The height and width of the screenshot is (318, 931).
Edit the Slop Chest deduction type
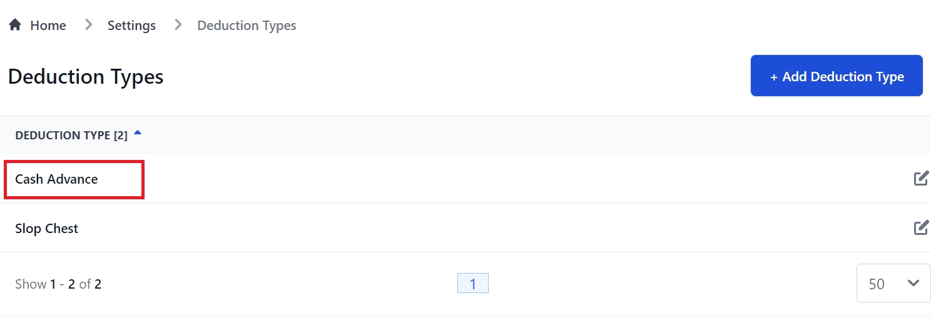point(921,228)
